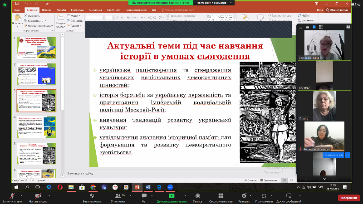The width and height of the screenshot is (363, 204).
Task: Open Настройки просмотра view options dropdown
Action: point(214,3)
